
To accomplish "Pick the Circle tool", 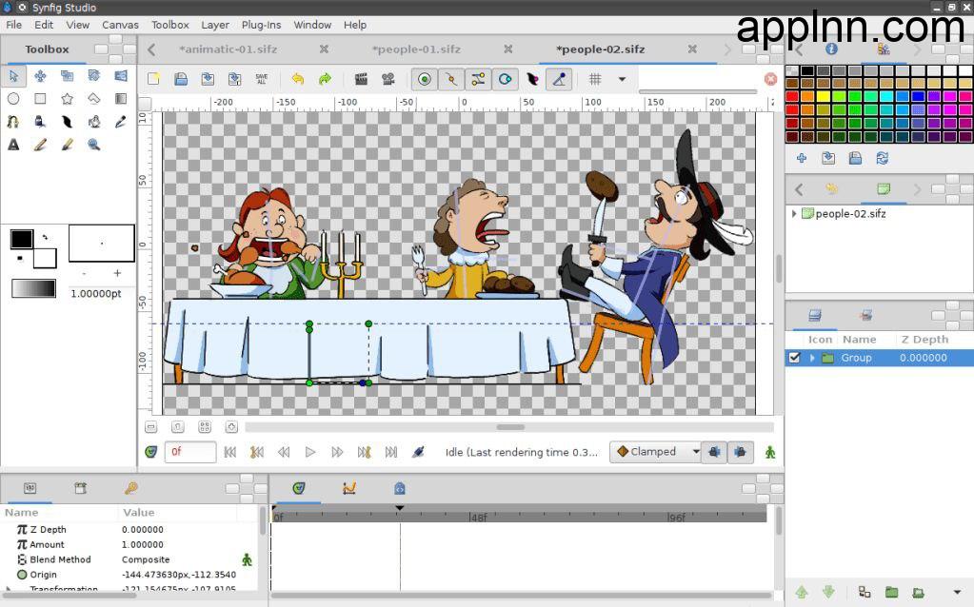I will [13, 99].
